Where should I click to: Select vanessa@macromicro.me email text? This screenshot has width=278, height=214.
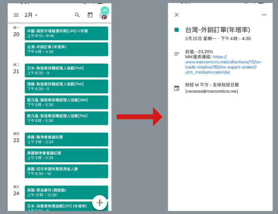(x=212, y=91)
